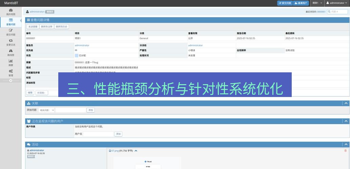Click the 项目1 value under 项目 column

click(x=78, y=38)
